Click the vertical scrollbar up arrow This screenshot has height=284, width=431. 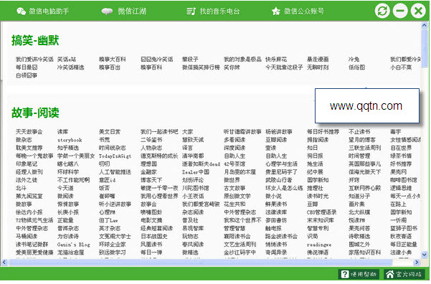click(x=424, y=26)
